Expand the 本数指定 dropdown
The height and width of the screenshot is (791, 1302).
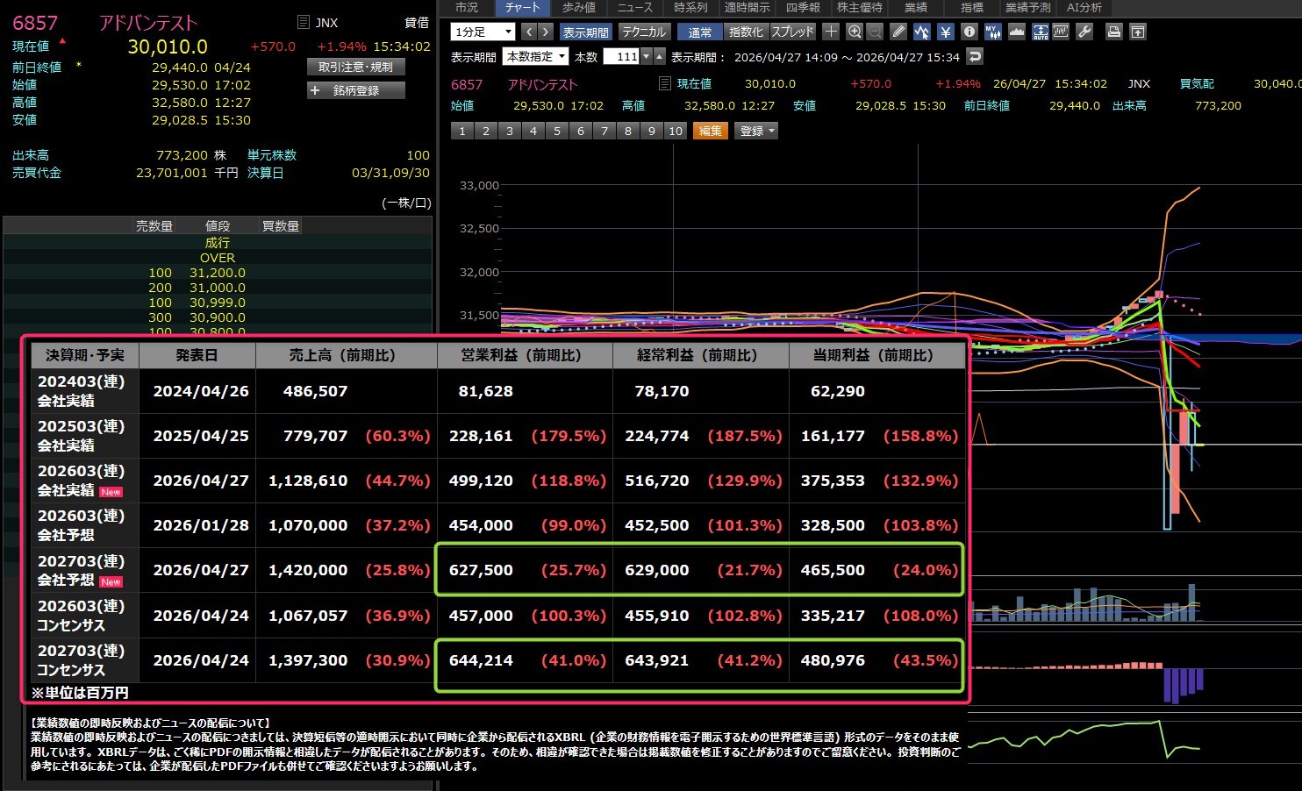point(536,56)
